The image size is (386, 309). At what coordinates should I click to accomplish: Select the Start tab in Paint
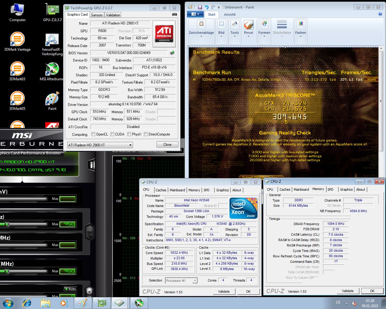tap(212, 14)
